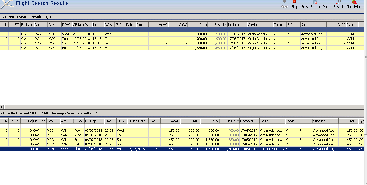Select the 19/06/2018 outbound date cell

point(82,39)
